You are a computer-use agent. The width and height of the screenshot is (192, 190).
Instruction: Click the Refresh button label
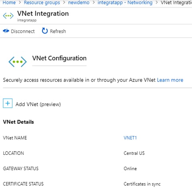pyautogui.click(x=58, y=31)
